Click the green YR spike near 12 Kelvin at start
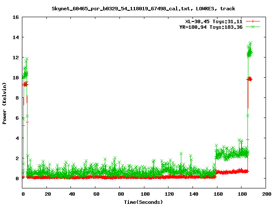This screenshot has width=275, height=206. 27,58
